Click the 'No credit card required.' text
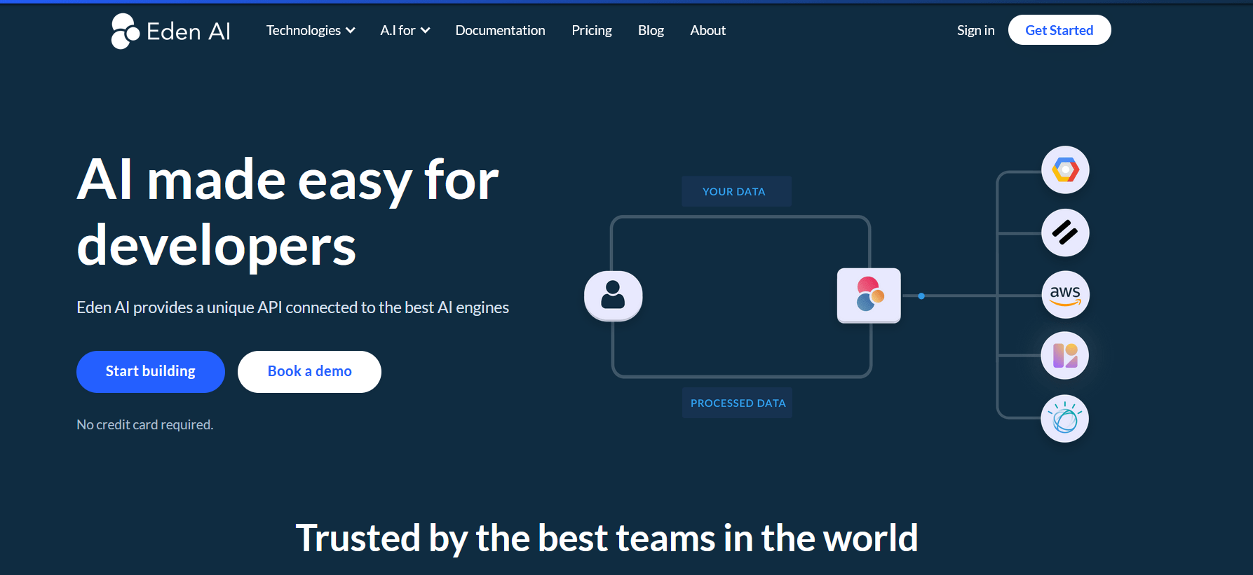Image resolution: width=1253 pixels, height=575 pixels. (145, 424)
